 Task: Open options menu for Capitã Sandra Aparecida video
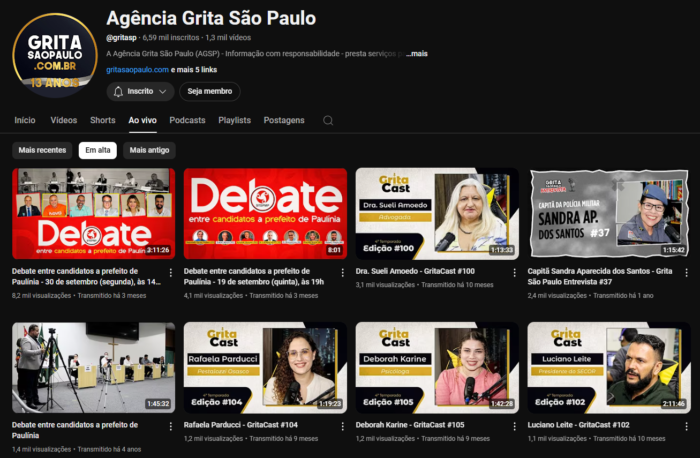point(687,273)
